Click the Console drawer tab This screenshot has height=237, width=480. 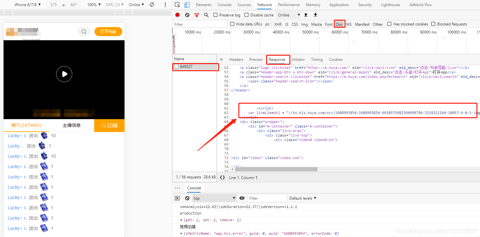194,188
